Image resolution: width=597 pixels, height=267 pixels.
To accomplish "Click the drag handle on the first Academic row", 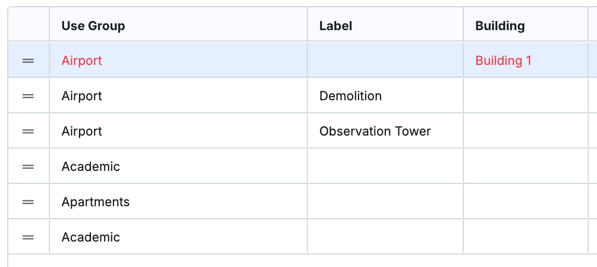I will tap(28, 167).
